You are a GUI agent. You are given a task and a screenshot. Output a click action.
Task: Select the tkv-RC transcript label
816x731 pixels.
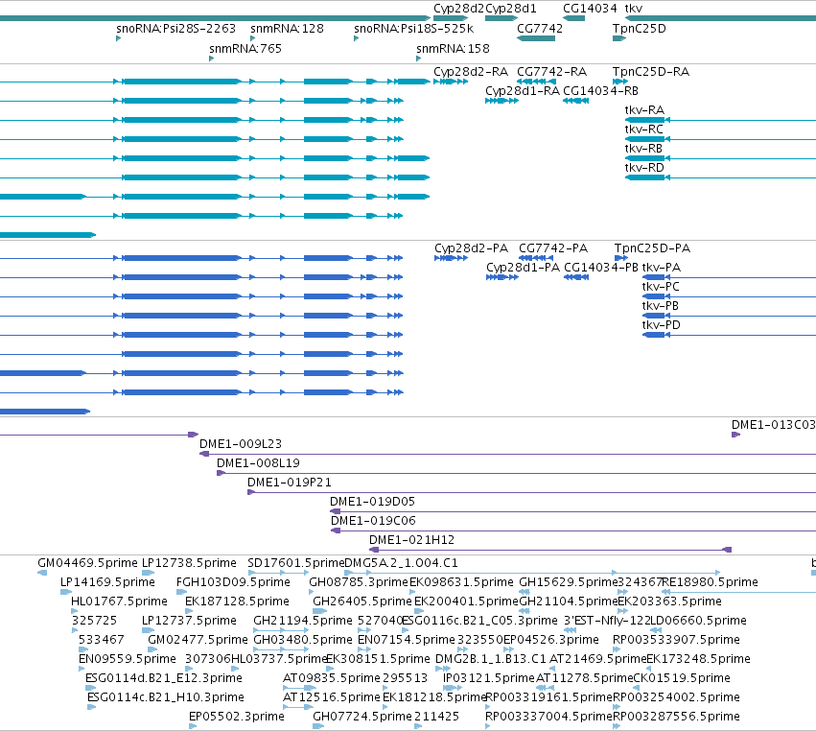pyautogui.click(x=643, y=130)
